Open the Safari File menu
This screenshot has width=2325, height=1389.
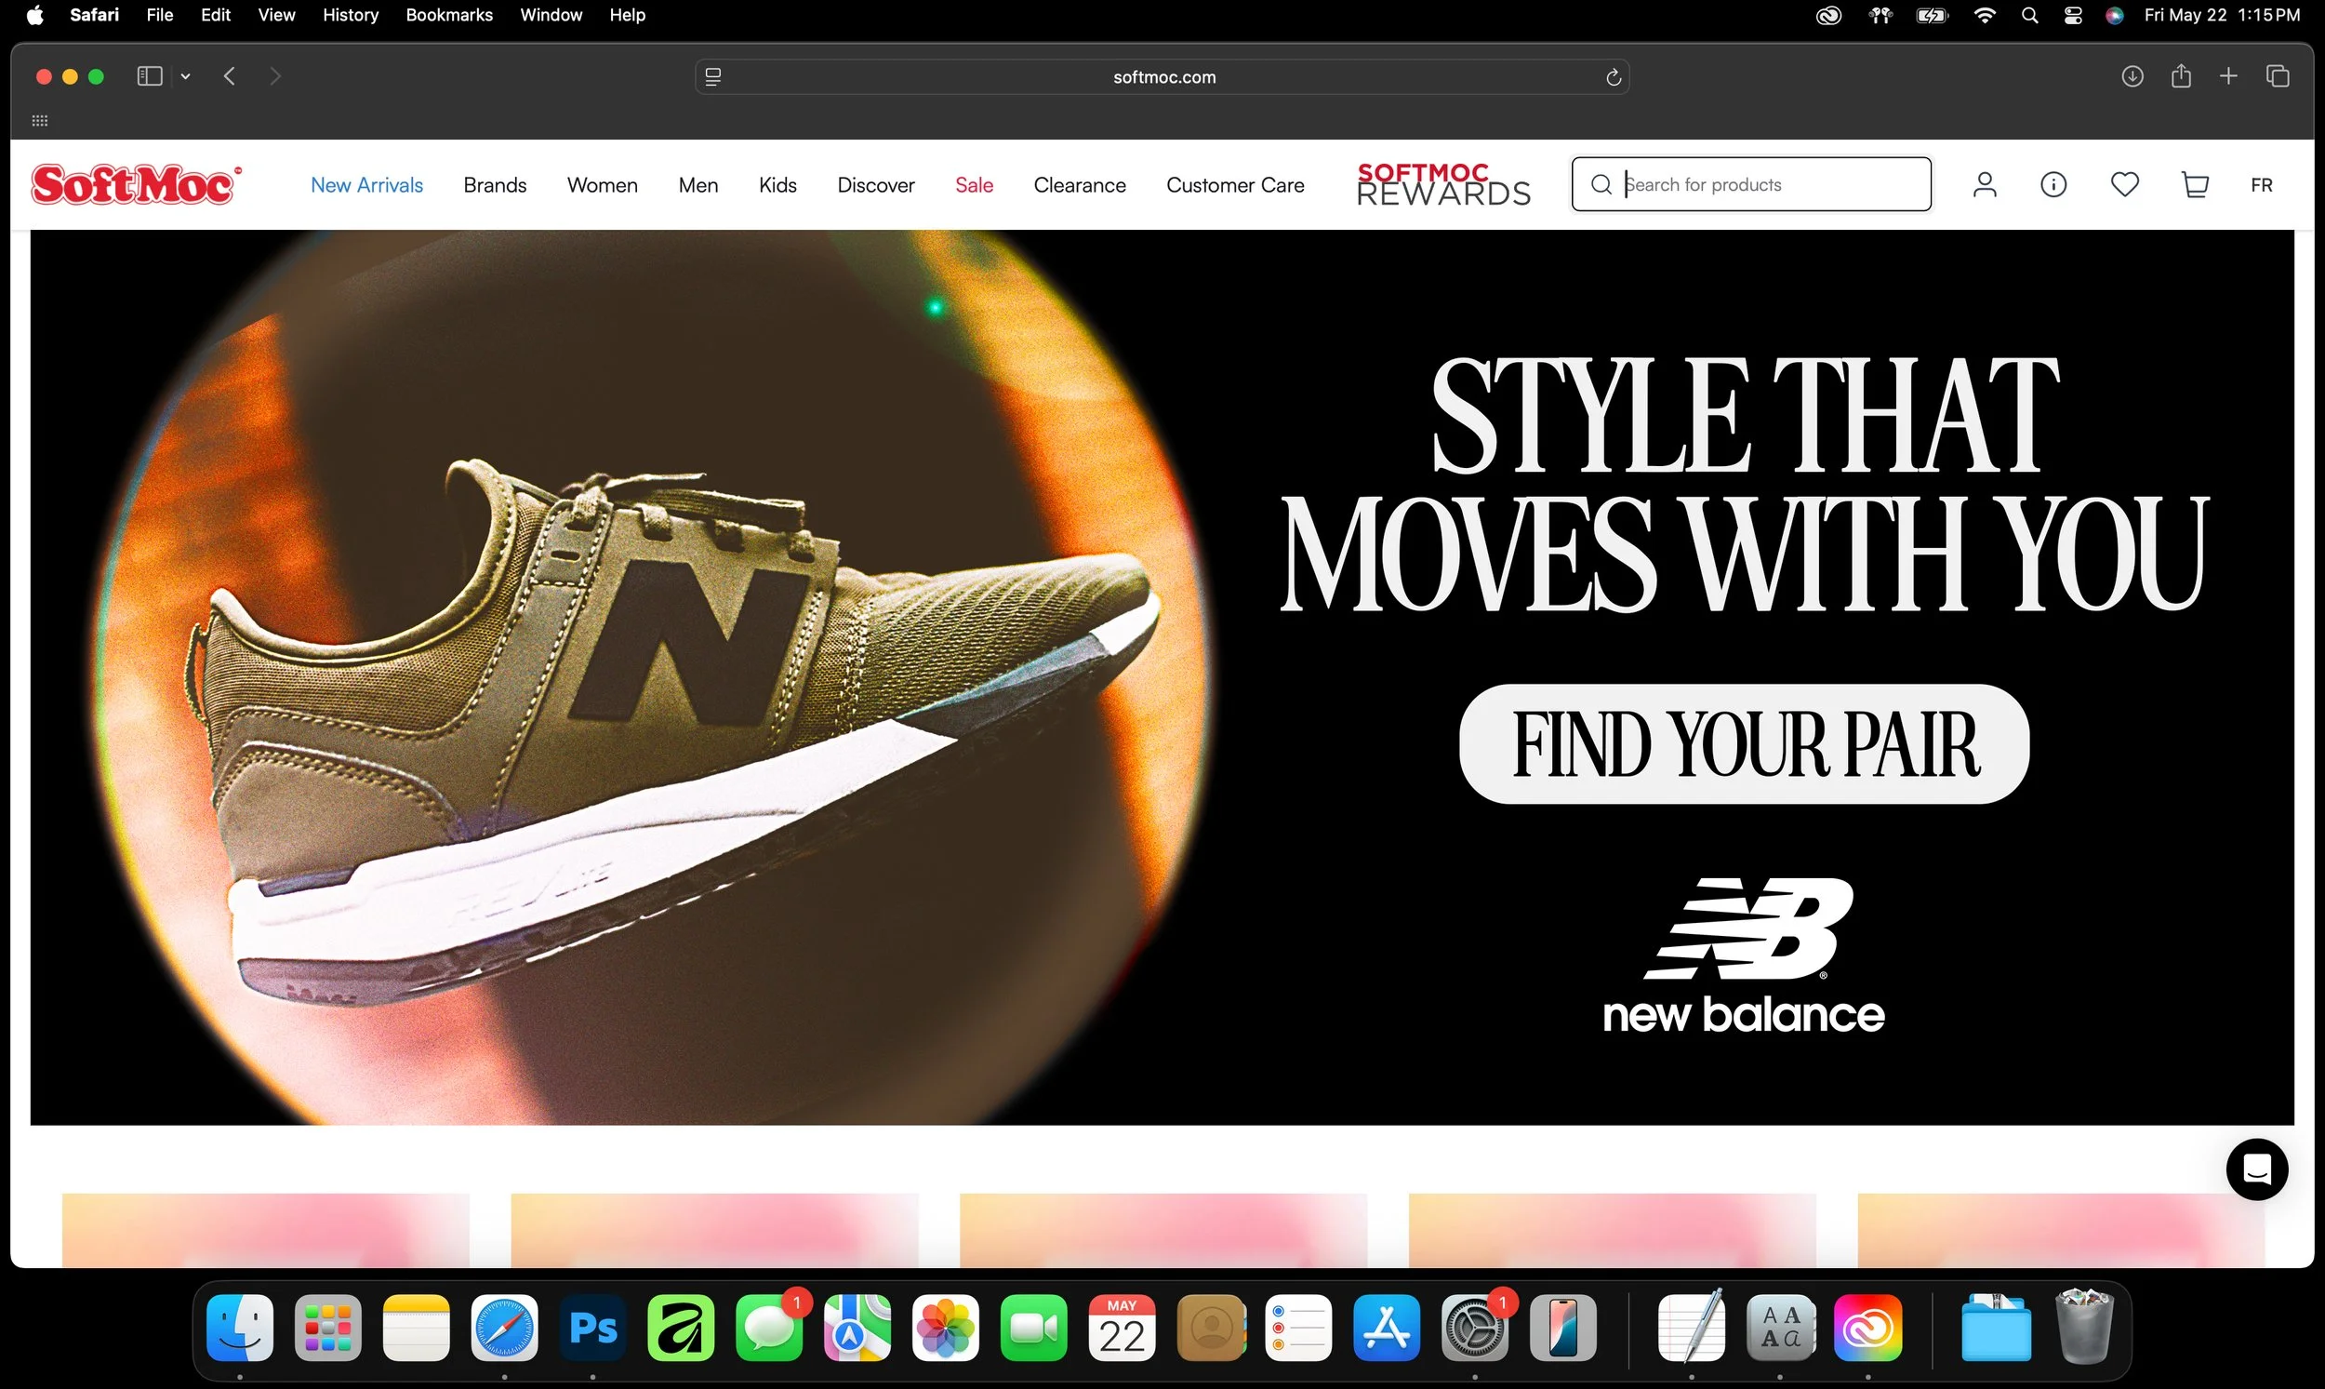coord(160,15)
